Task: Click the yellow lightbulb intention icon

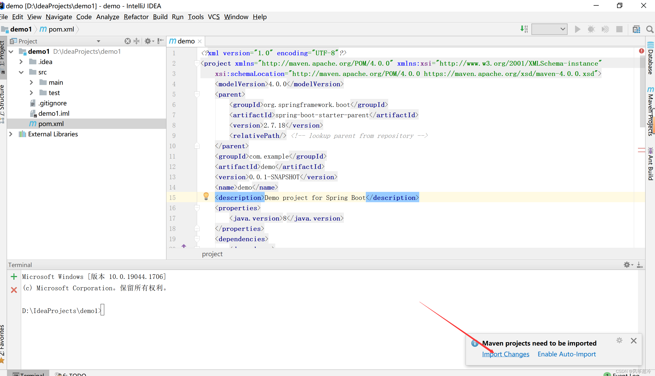Action: click(x=206, y=196)
